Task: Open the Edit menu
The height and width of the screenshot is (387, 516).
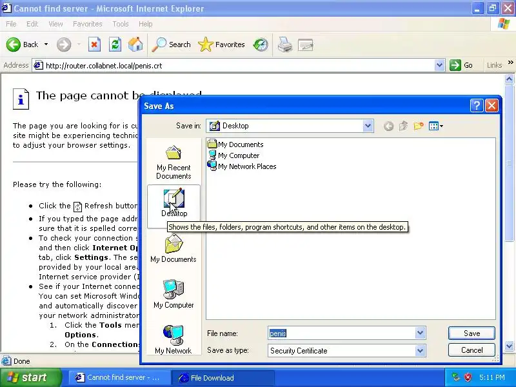Action: coord(32,24)
